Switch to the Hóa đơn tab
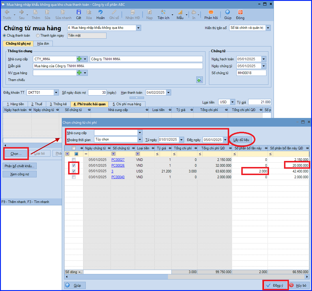 pyautogui.click(x=43, y=44)
